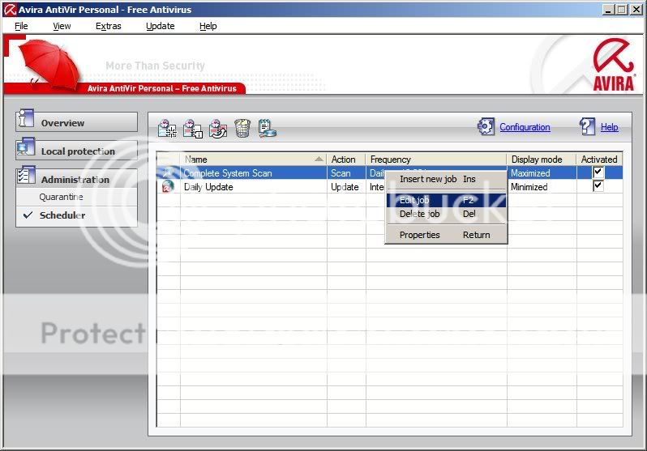
Task: Collapse the Administration section
Action: [76, 179]
